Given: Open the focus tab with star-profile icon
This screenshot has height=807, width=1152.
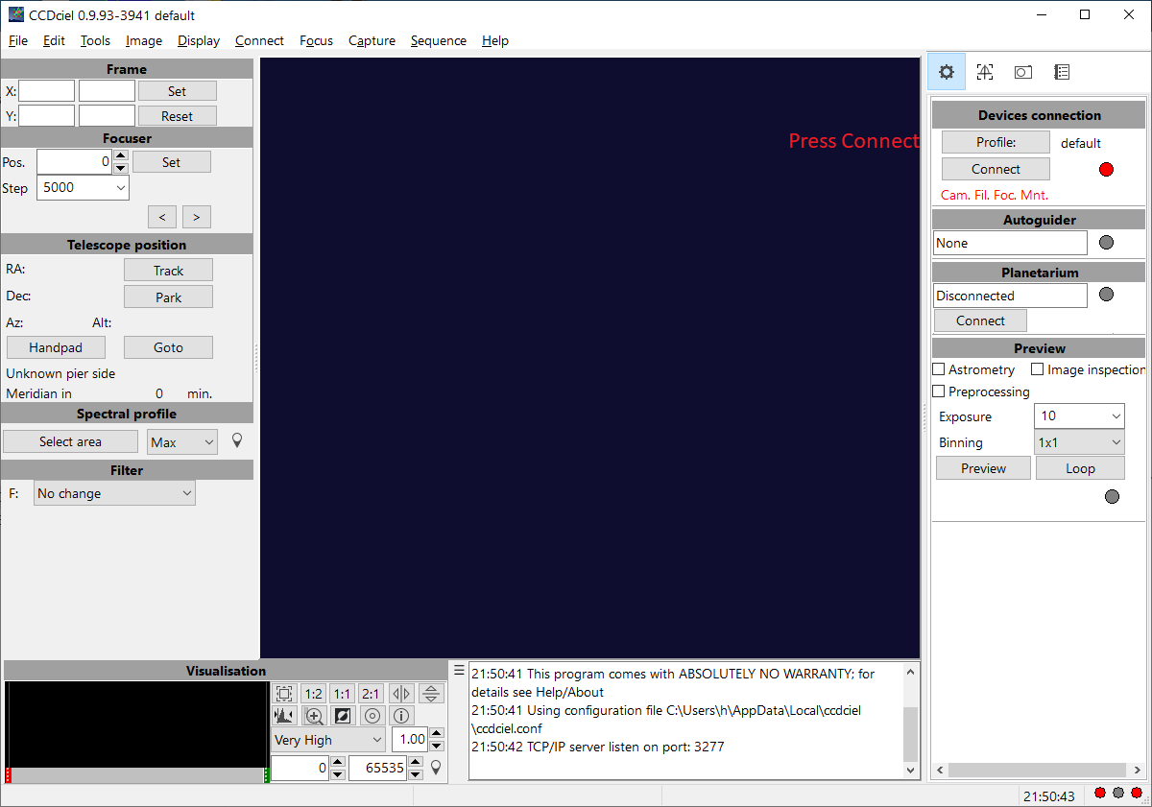Looking at the screenshot, I should tap(985, 72).
